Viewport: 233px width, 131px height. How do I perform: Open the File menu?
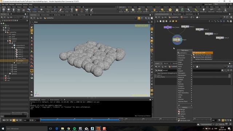(3, 4)
